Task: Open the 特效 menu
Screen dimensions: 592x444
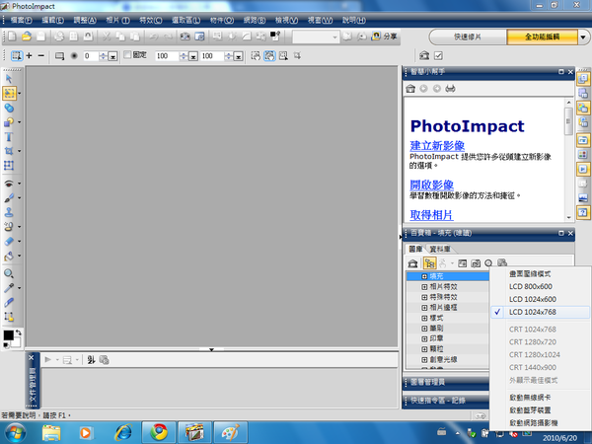Action: tap(151, 20)
